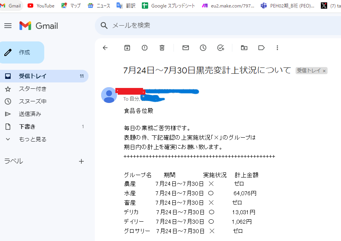Open the hamburger navigation menu

[8, 25]
